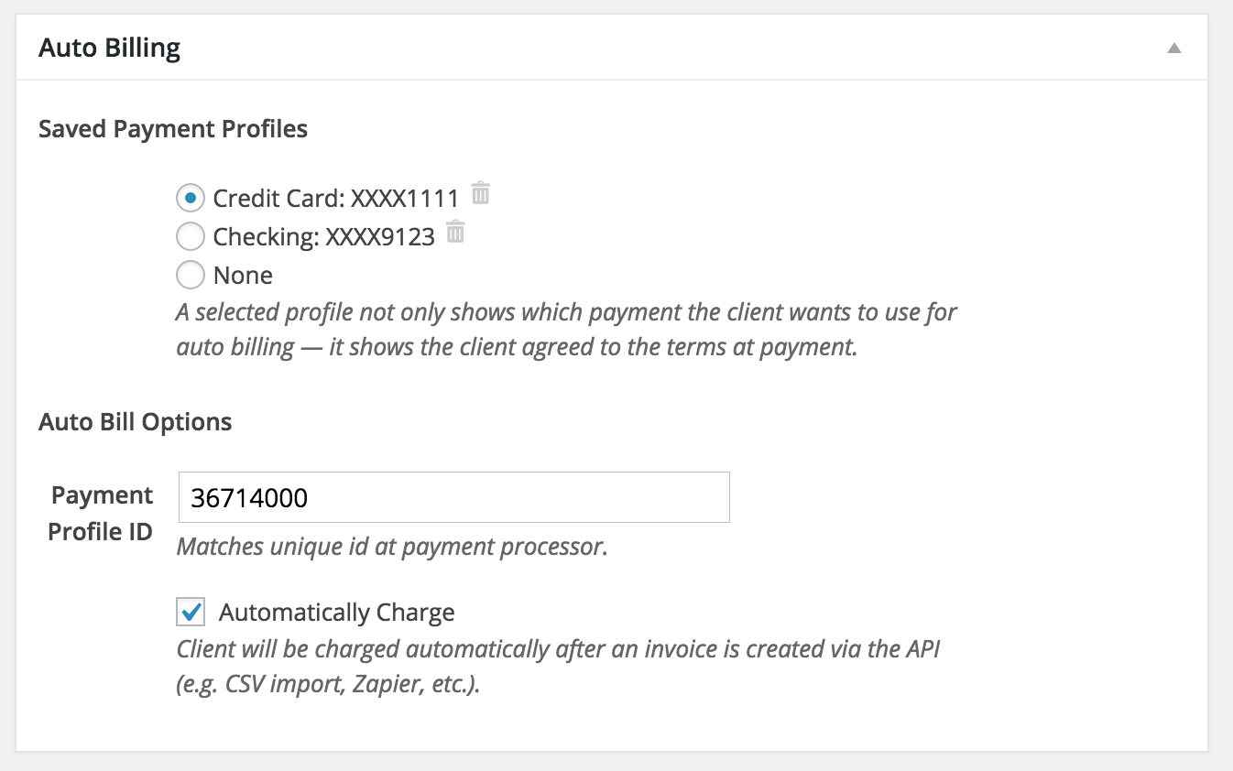
Task: Click the "Payment Profile ID" field label
Action: tap(101, 513)
